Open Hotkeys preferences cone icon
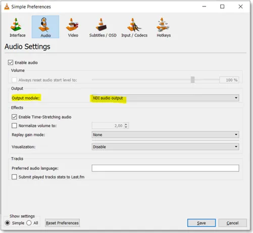The width and height of the screenshot is (253, 233). [x=163, y=25]
